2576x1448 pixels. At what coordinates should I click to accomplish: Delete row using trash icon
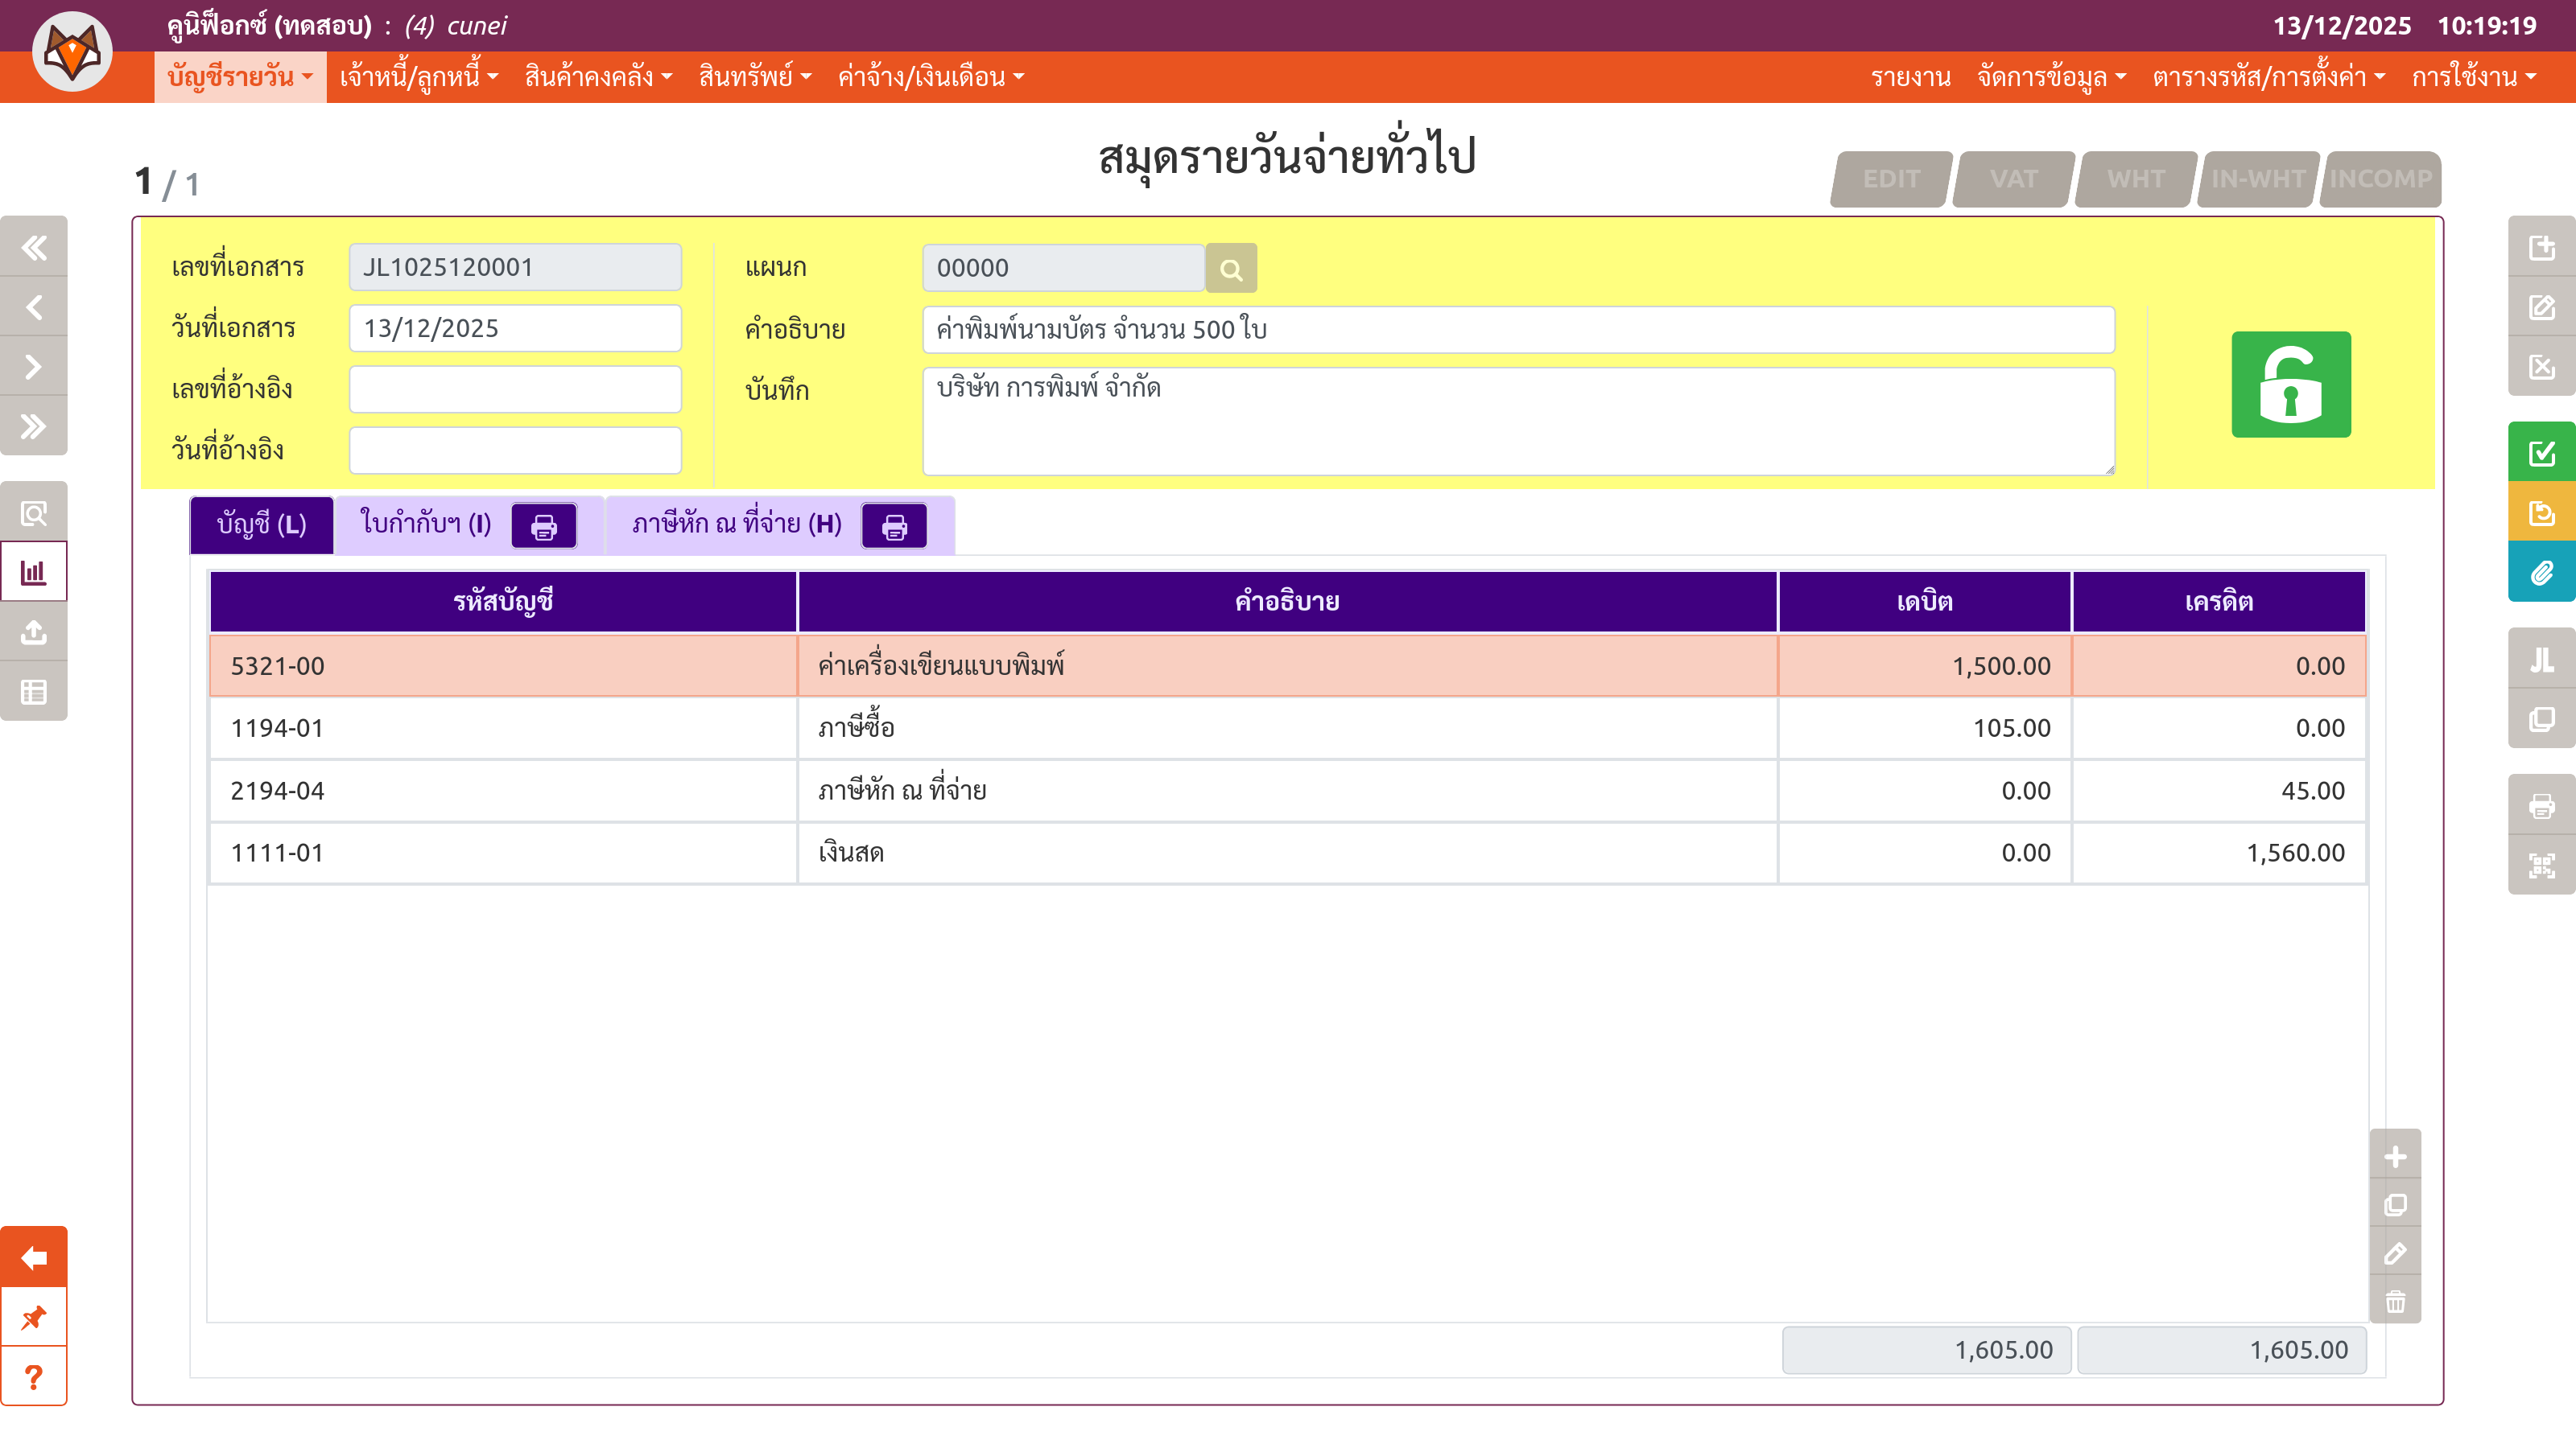[2395, 1301]
